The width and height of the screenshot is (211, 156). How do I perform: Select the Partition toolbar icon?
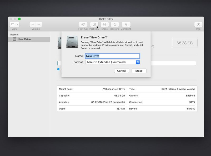pyautogui.click(x=94, y=24)
